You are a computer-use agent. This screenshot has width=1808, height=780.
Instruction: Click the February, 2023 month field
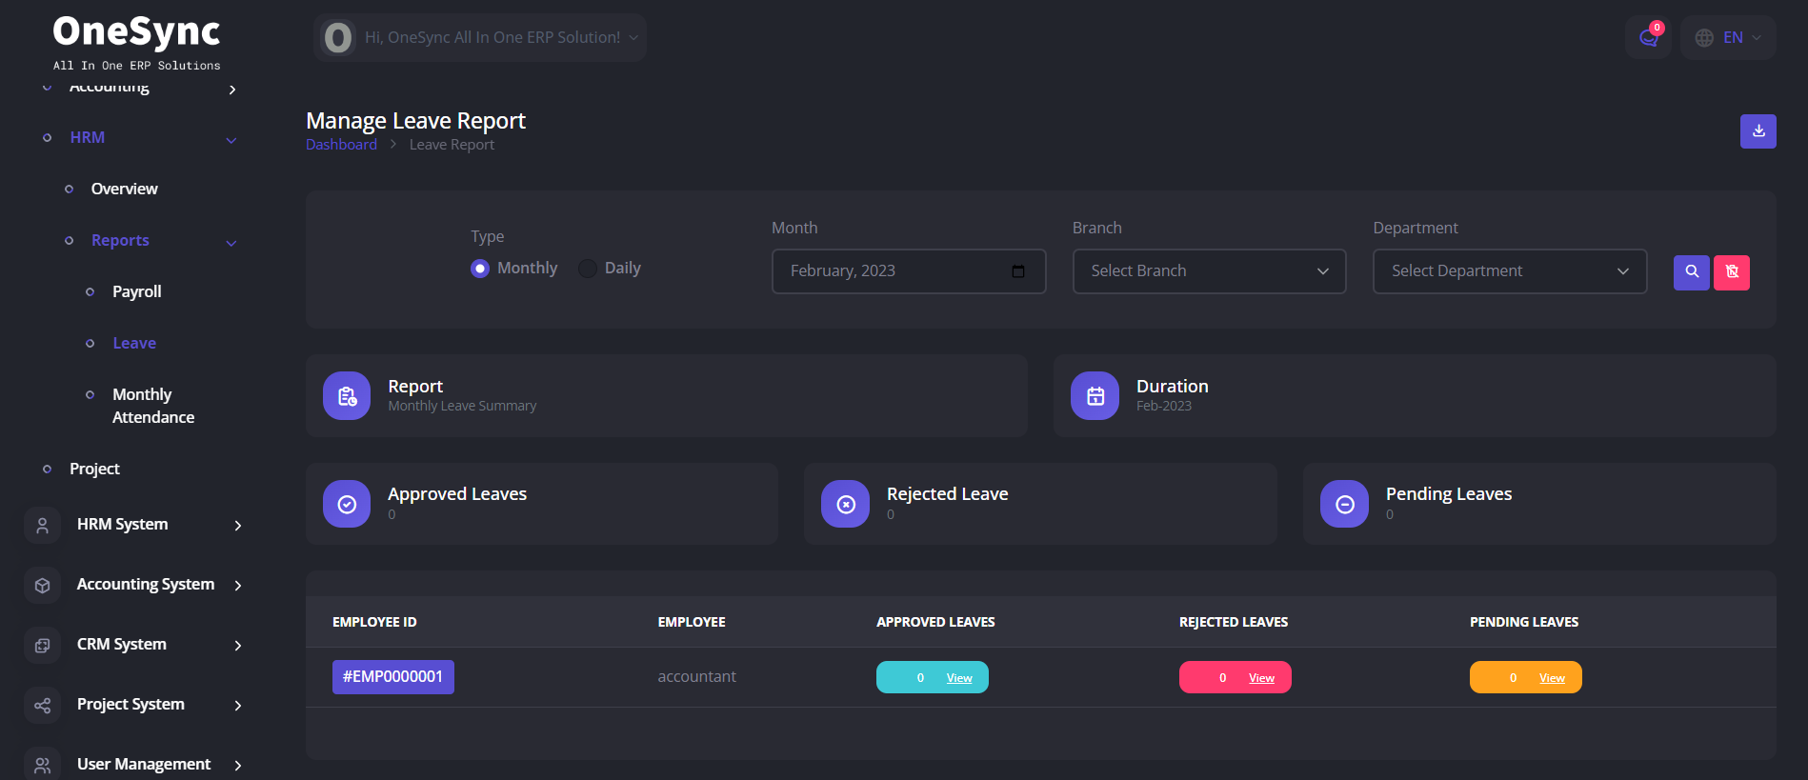(x=895, y=271)
